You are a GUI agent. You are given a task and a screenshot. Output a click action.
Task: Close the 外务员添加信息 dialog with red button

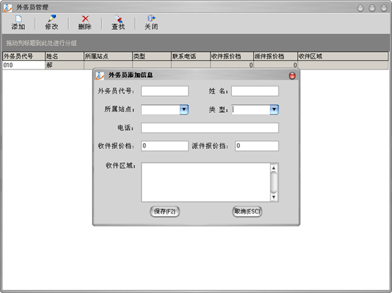292,76
